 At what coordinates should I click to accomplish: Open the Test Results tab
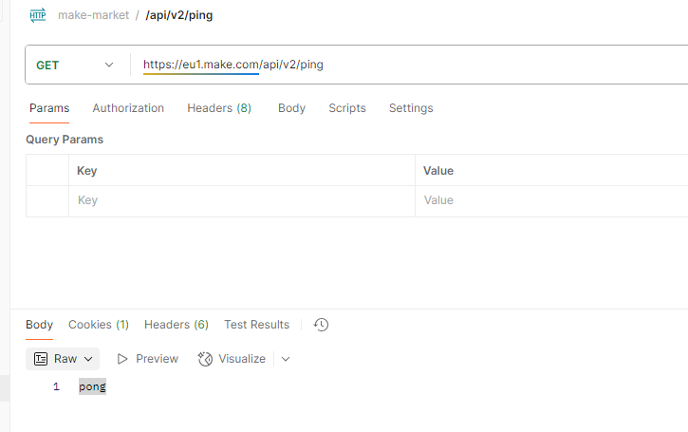(x=256, y=325)
